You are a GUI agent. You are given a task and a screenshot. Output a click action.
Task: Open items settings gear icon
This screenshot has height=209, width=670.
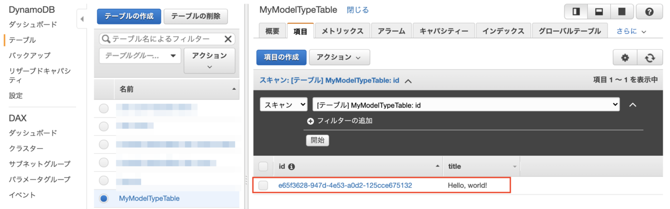(x=625, y=57)
